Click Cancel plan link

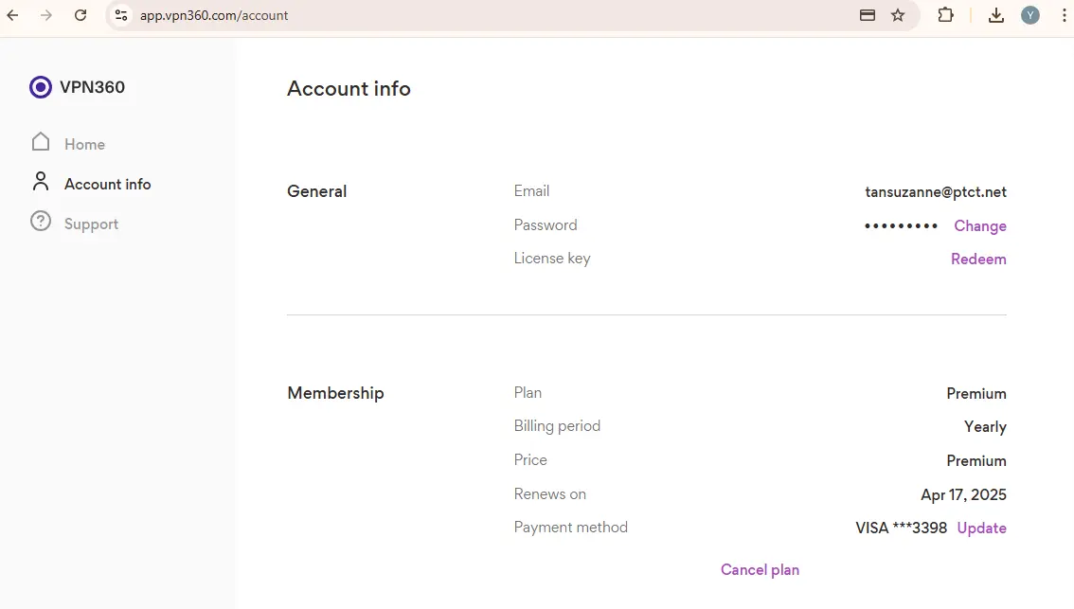(x=760, y=570)
